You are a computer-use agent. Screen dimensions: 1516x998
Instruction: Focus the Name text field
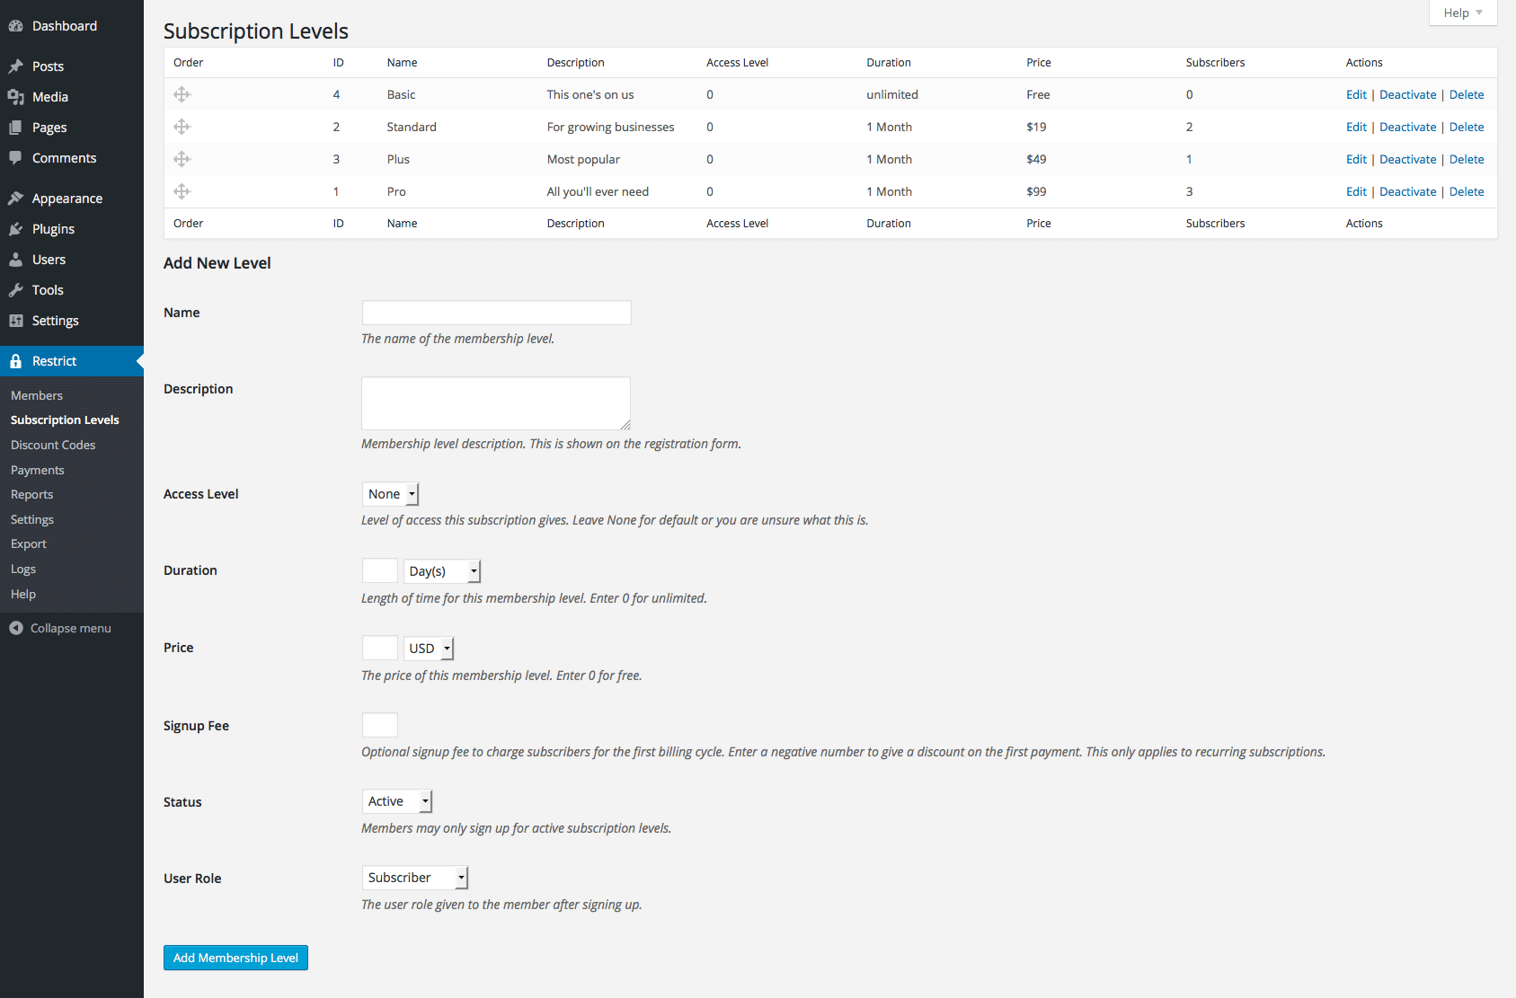[496, 313]
